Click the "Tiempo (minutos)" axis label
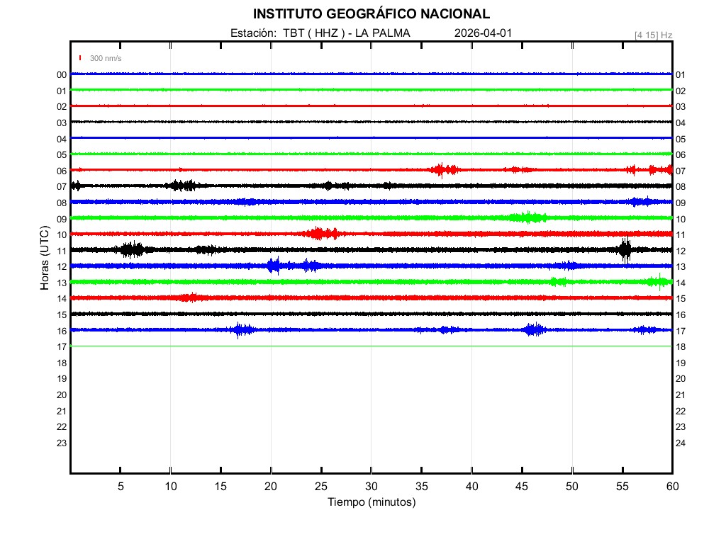 pyautogui.click(x=371, y=502)
